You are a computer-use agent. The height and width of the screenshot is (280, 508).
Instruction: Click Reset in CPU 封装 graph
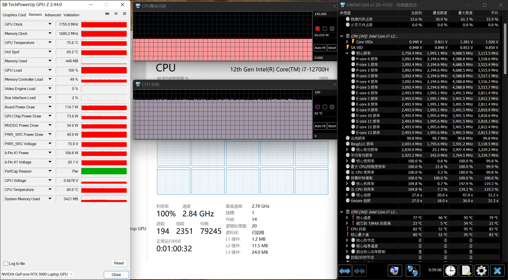click(332, 126)
